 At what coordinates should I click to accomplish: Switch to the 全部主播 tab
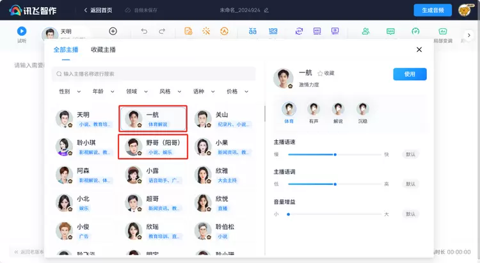(x=66, y=49)
